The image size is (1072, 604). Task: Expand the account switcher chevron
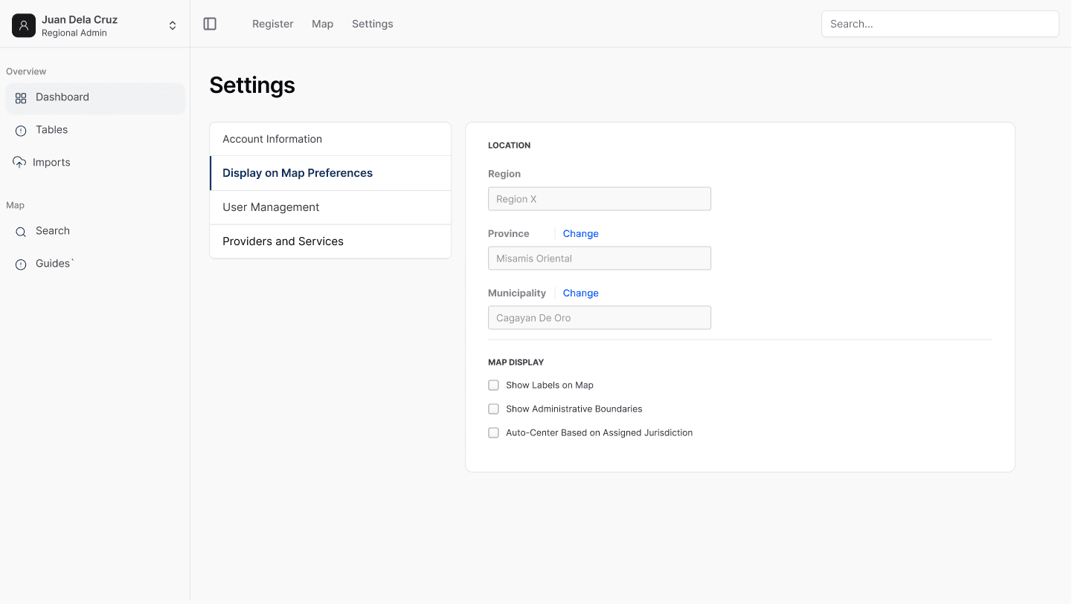tap(173, 25)
